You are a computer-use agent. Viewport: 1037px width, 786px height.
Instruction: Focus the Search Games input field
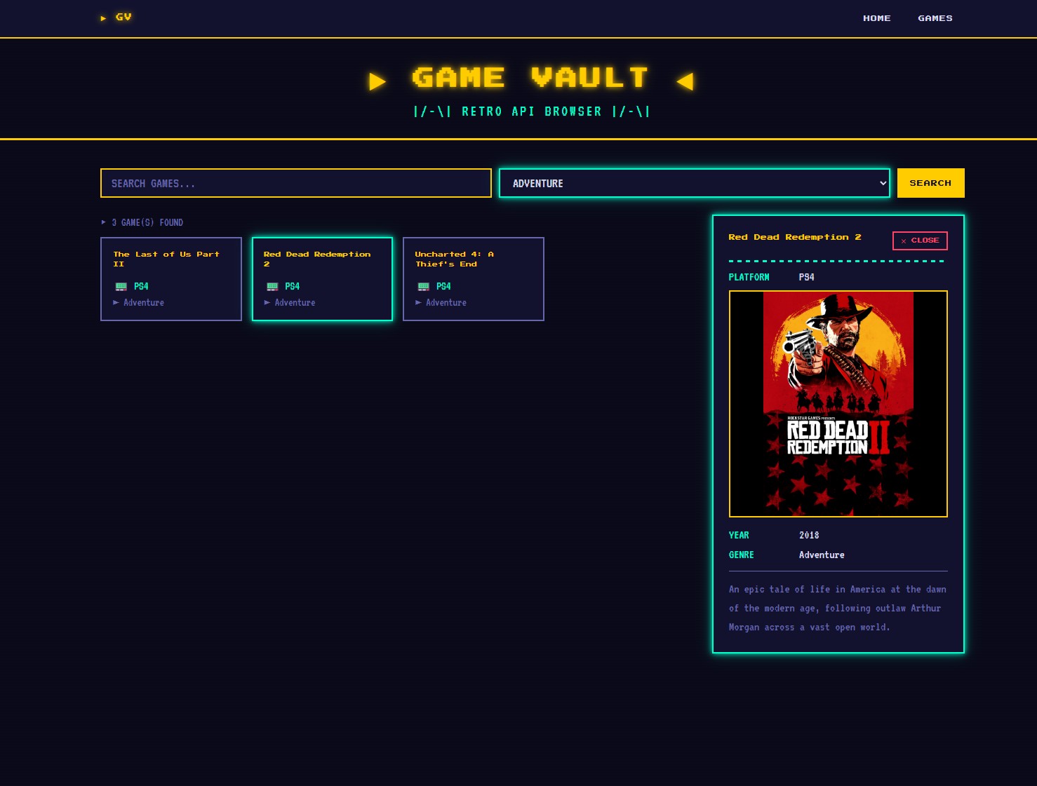[296, 183]
